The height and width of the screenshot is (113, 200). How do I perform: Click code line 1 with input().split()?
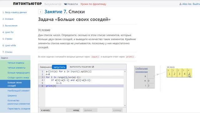[x=68, y=72]
